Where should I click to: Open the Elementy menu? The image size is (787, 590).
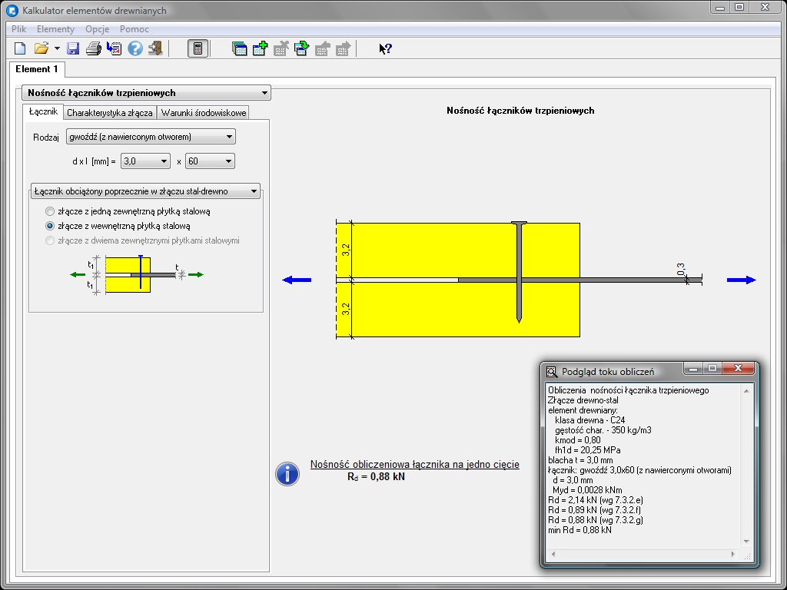pyautogui.click(x=55, y=29)
